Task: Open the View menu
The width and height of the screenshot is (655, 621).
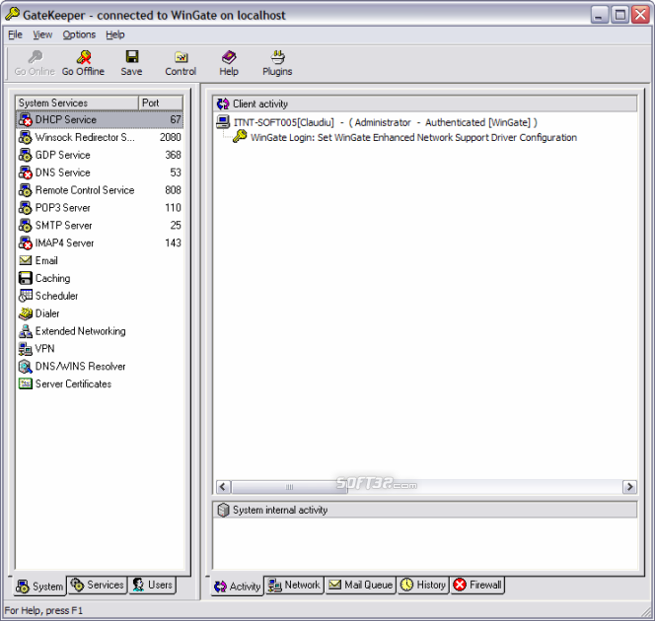Action: [42, 34]
